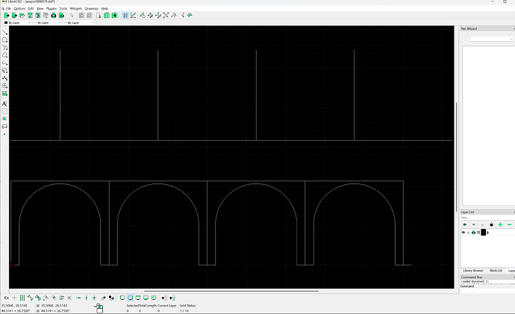This screenshot has width=515, height=314.
Task: Remove layer with green minus
Action: [510, 224]
